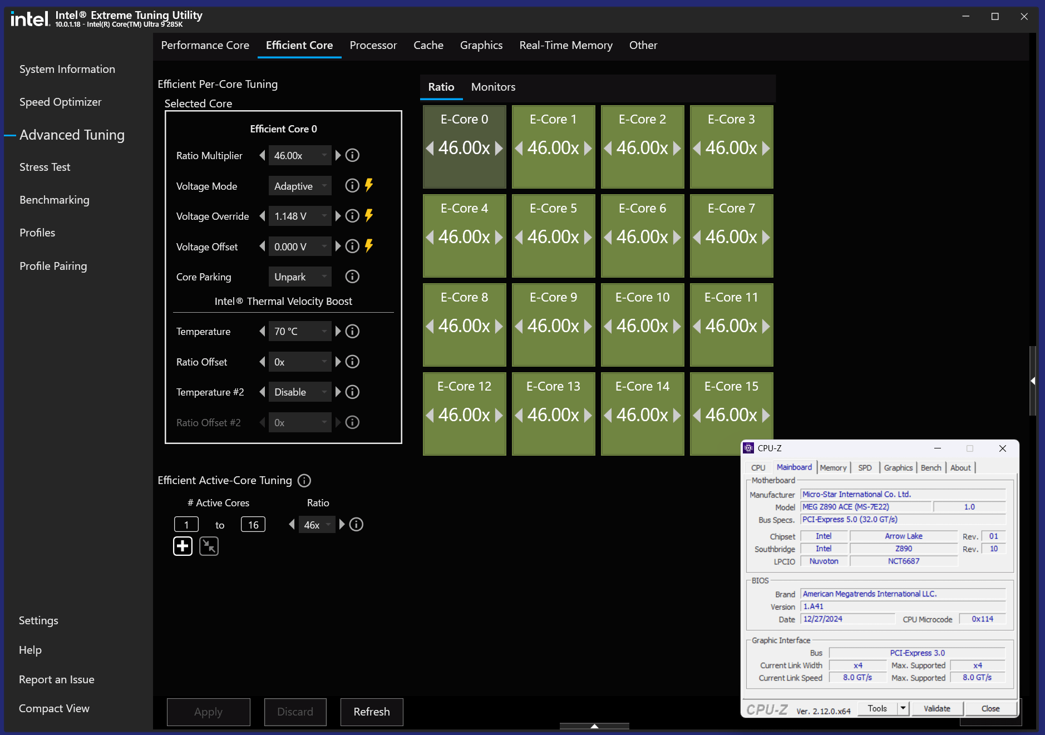Increase Voltage Offset with right arrow
Screen dimensions: 1045x735
[338, 246]
